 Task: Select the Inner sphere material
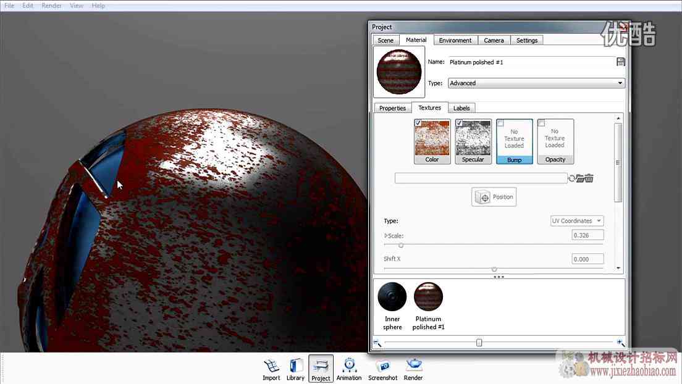[392, 306]
